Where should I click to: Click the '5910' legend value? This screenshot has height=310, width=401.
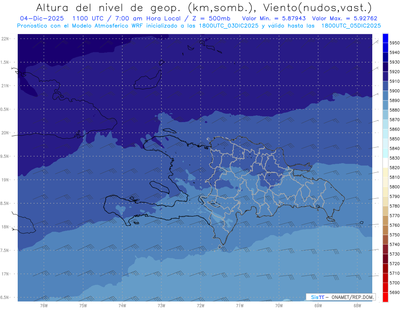click(x=395, y=81)
